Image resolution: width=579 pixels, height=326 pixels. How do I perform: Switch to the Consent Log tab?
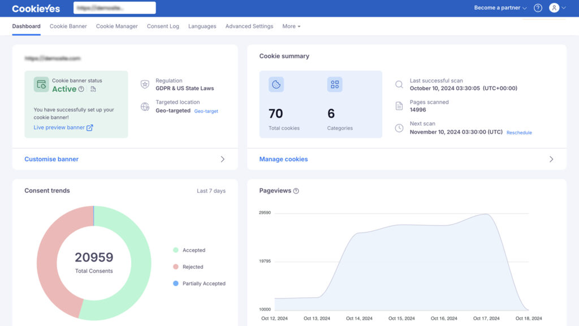point(163,27)
